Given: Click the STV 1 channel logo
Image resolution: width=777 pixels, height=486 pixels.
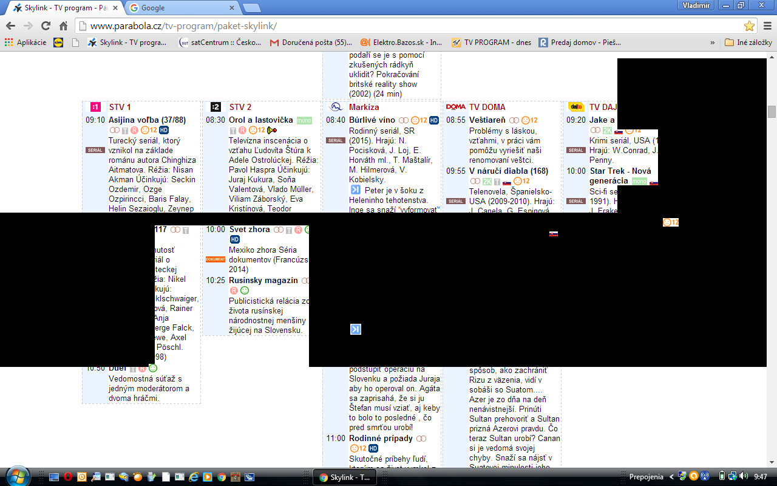Looking at the screenshot, I should (95, 107).
